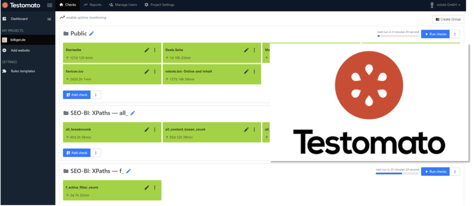Open favicon.ico check options menu
This screenshot has width=474, height=206.
click(x=155, y=71)
